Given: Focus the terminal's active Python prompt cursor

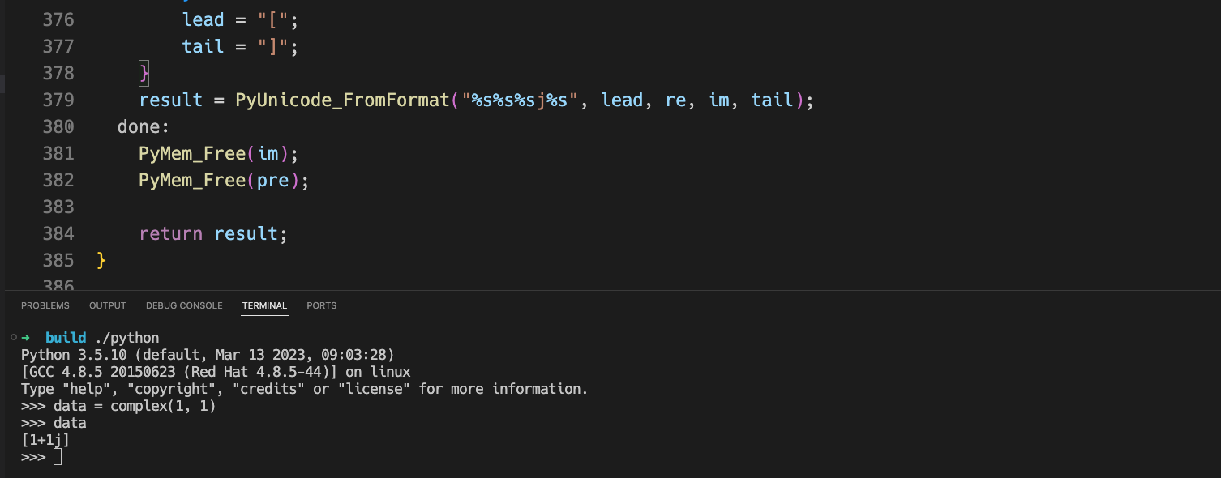Looking at the screenshot, I should (58, 458).
